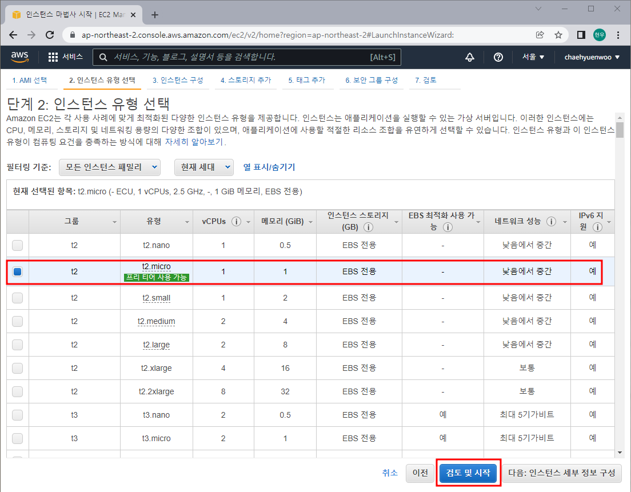Open the instance family filter dropdown

[110, 167]
